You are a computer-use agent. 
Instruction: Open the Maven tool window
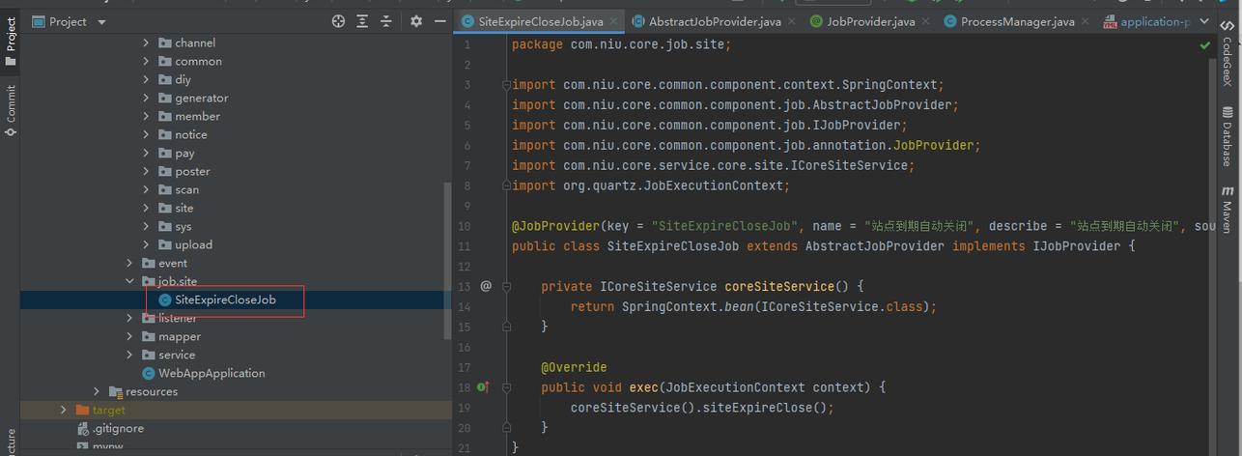[1228, 205]
